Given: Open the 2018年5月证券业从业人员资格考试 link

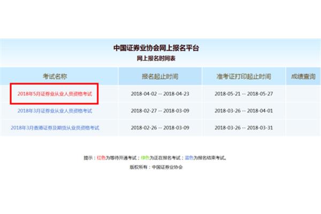Looking at the screenshot, I should point(55,94).
